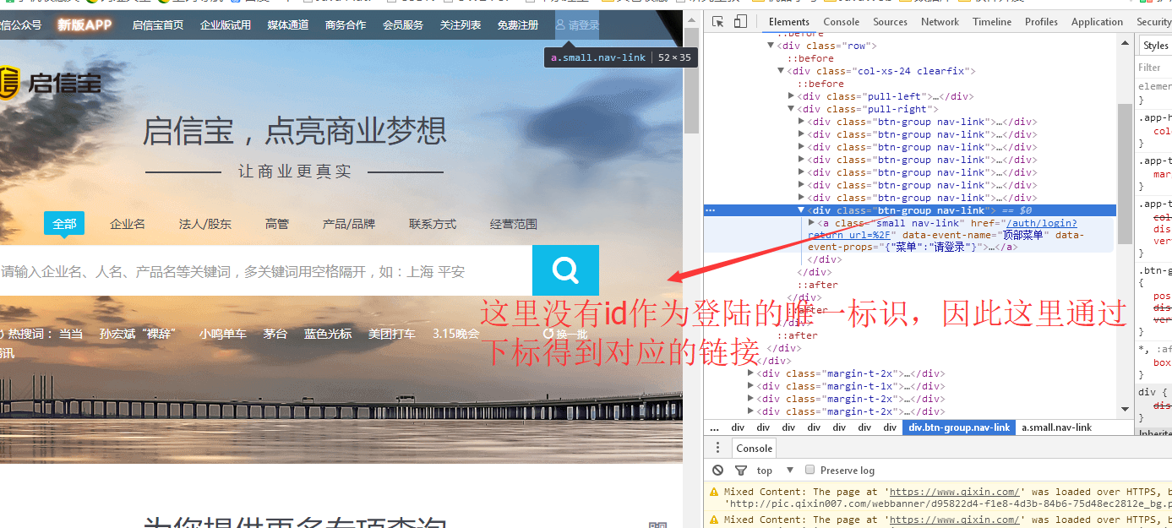Image resolution: width=1172 pixels, height=528 pixels.
Task: Open the Network tab
Action: pos(940,22)
